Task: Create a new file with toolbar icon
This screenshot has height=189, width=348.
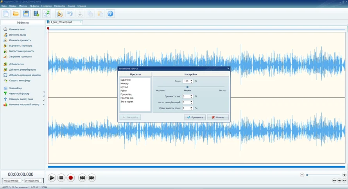Action: (x=6, y=14)
